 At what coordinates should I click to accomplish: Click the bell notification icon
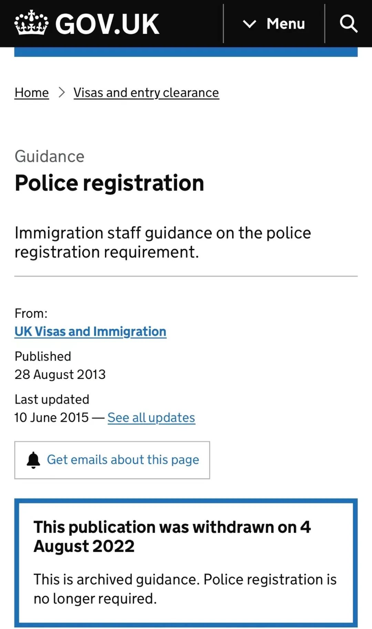pos(33,460)
